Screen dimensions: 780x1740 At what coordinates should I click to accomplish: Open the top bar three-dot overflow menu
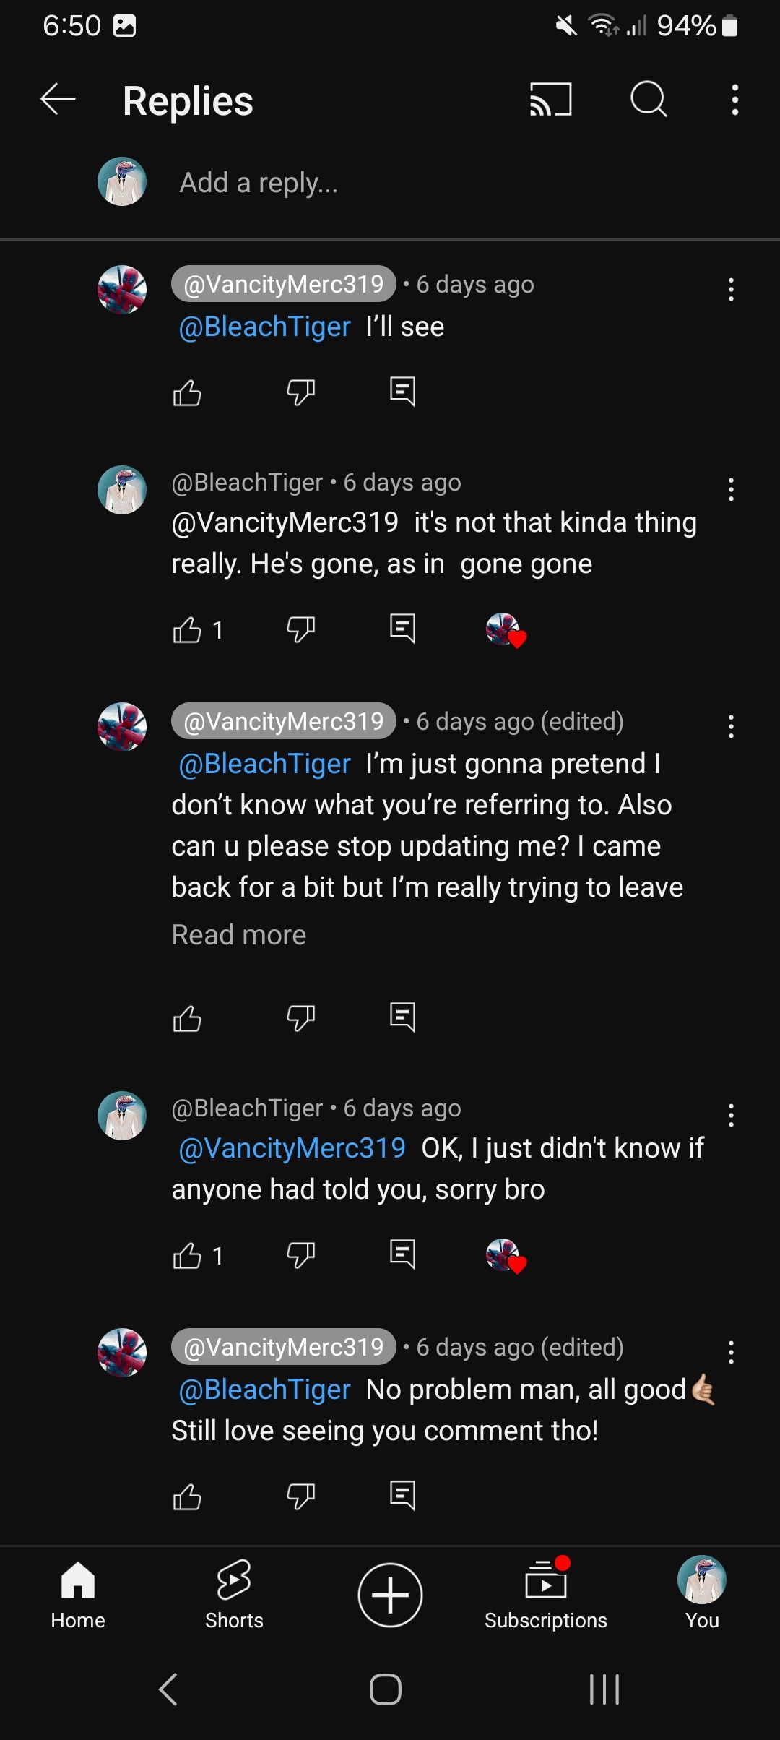734,100
